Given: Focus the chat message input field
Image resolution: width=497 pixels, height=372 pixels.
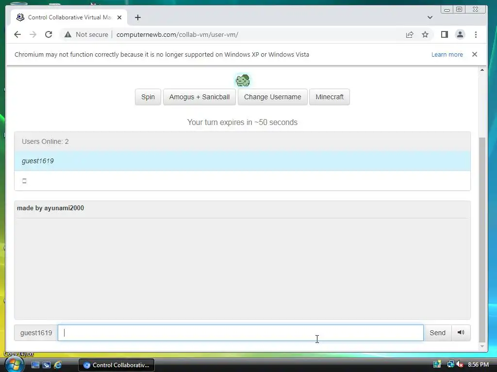Looking at the screenshot, I should pyautogui.click(x=241, y=333).
